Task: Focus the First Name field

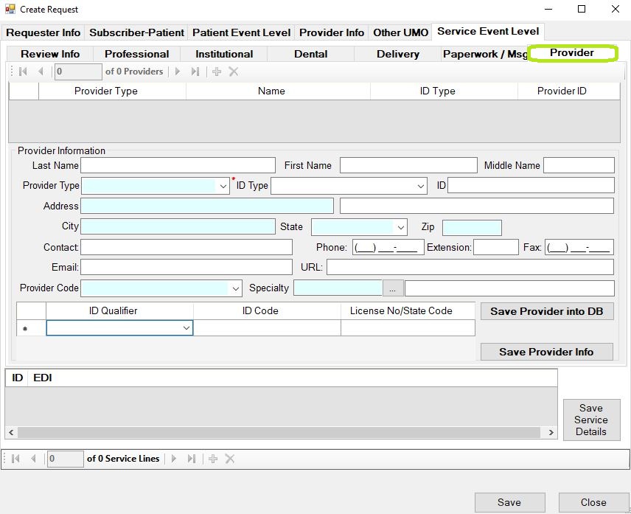Action: (x=408, y=165)
